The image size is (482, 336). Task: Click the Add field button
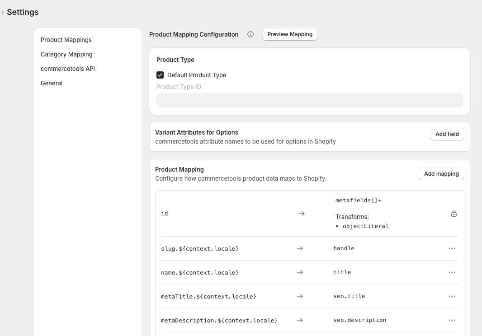point(447,134)
